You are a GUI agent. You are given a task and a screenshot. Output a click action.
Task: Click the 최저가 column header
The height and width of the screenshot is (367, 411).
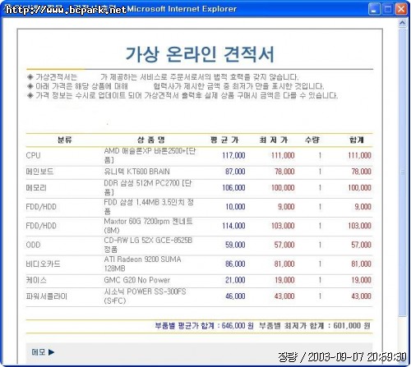[274, 140]
